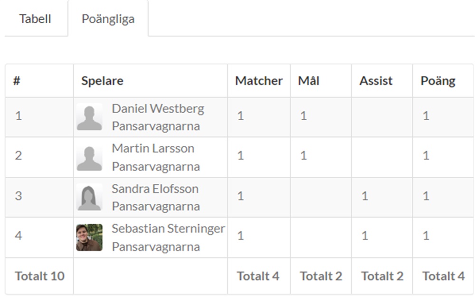Click the Sebastian Sterninger name link
This screenshot has height=297, width=475.
pyautogui.click(x=168, y=229)
